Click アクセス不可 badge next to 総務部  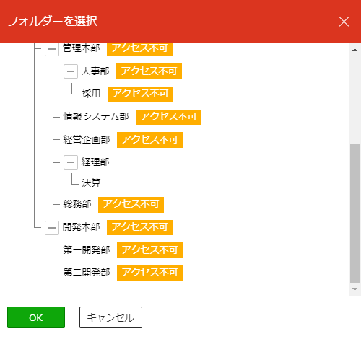click(x=131, y=205)
